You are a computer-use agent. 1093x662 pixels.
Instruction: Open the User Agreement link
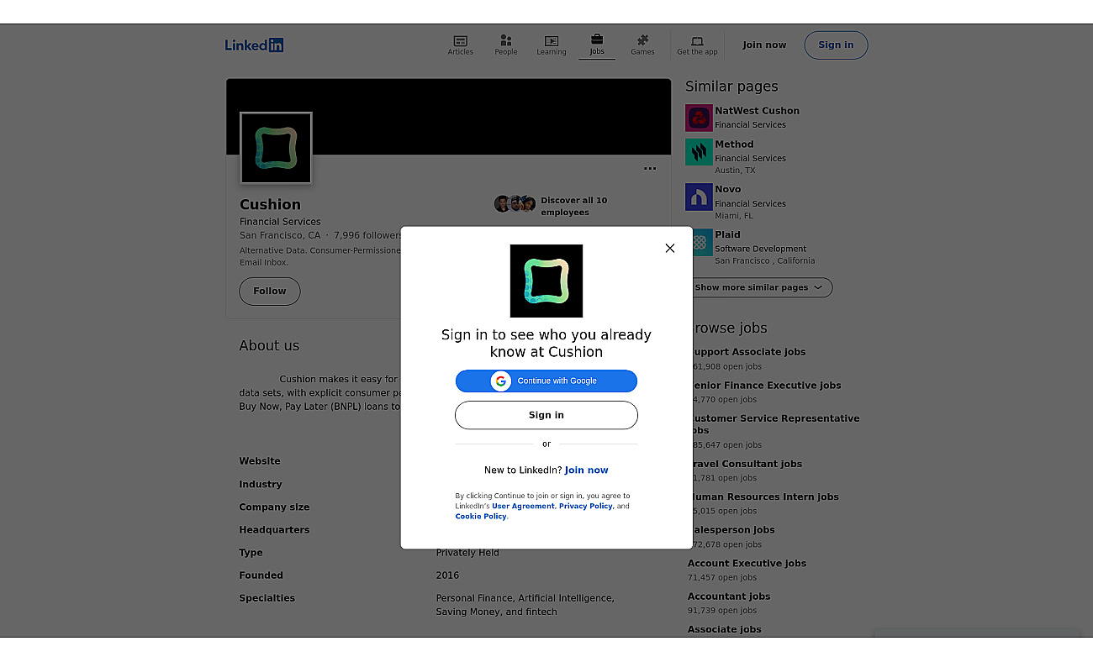(x=523, y=507)
